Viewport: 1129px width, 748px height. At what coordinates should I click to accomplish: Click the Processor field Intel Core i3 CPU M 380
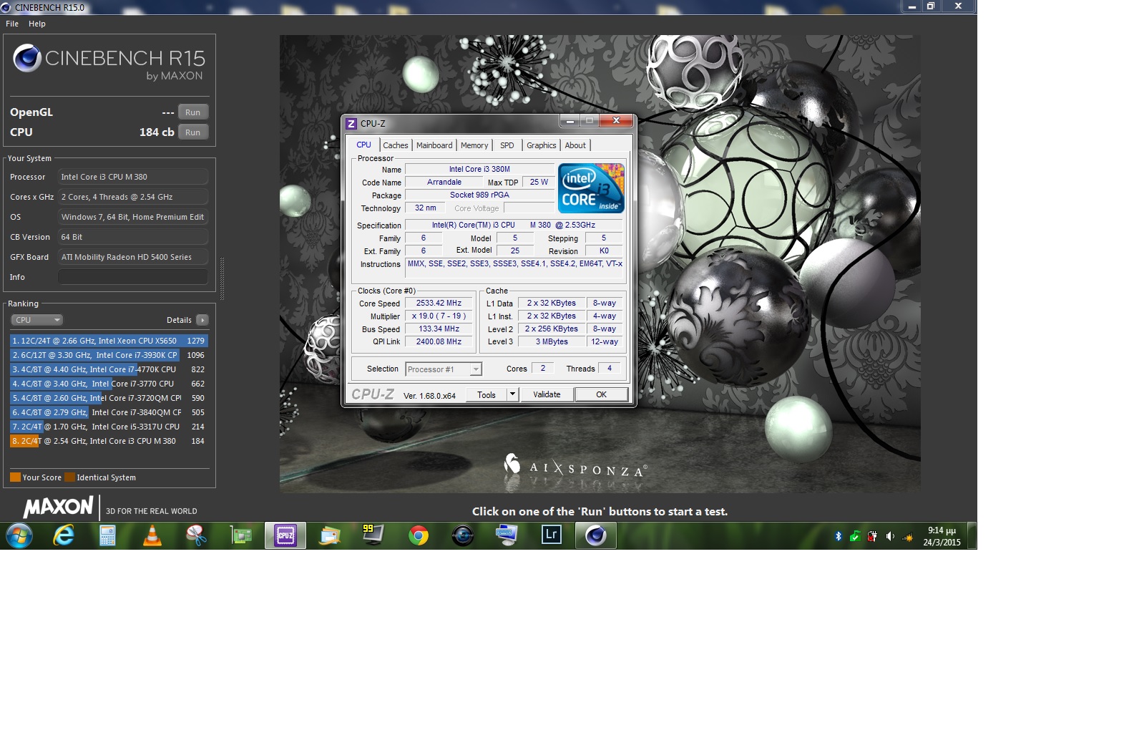pyautogui.click(x=133, y=177)
